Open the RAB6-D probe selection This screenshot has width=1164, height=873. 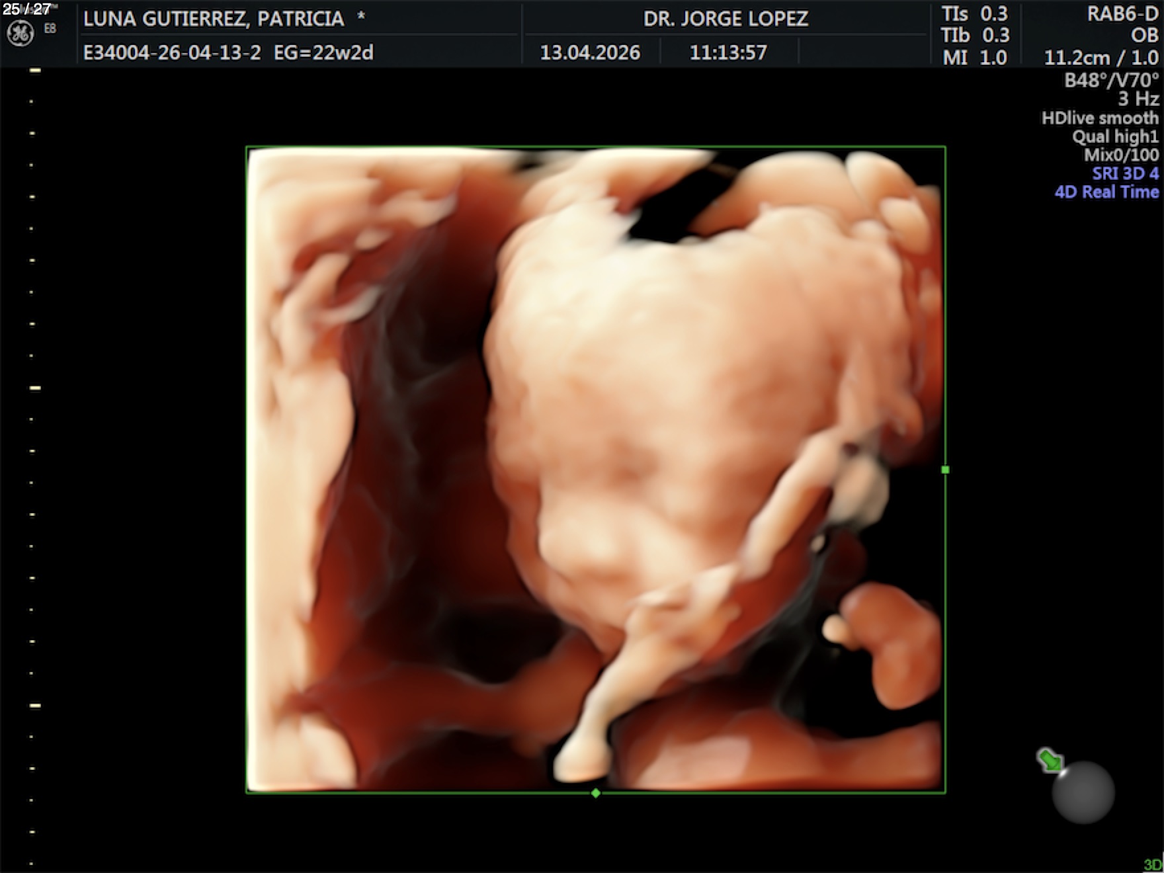(x=1122, y=14)
